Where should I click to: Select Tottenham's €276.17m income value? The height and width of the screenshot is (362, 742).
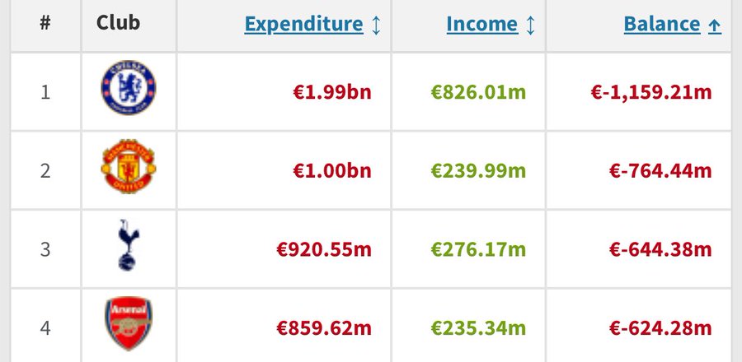tap(478, 249)
